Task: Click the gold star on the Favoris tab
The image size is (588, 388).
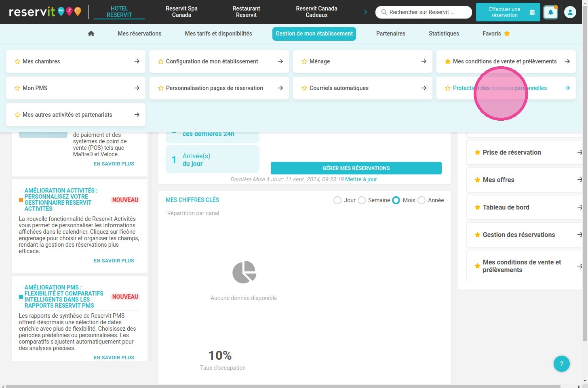Action: [507, 34]
